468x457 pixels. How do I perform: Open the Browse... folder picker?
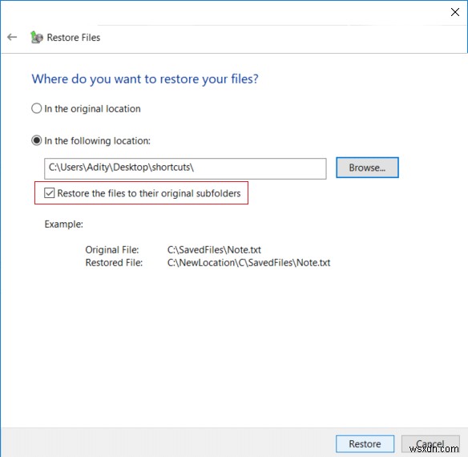(x=367, y=168)
